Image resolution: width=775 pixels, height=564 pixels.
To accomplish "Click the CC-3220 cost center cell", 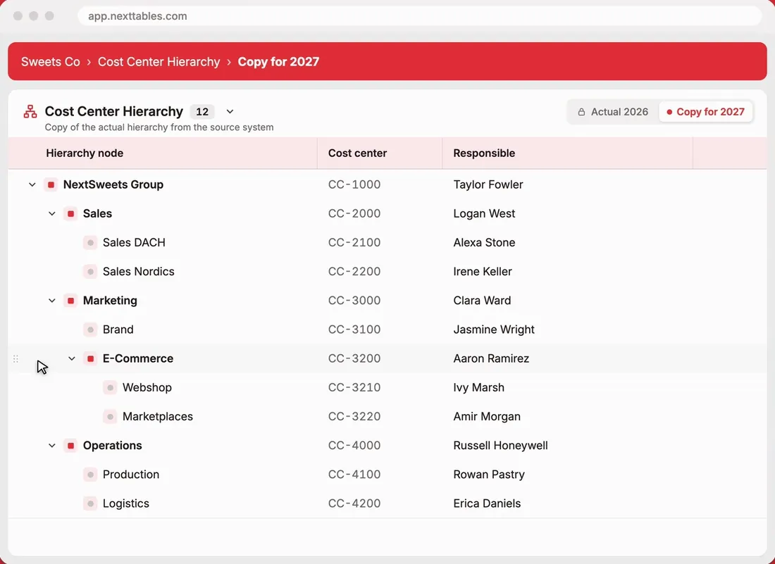I will click(x=354, y=417).
